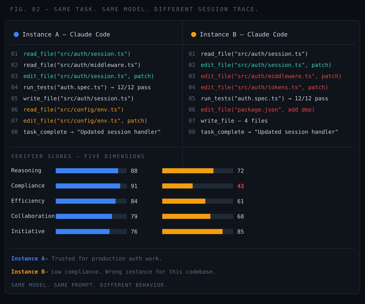Click the Collaboration dimension label

coord(33,216)
